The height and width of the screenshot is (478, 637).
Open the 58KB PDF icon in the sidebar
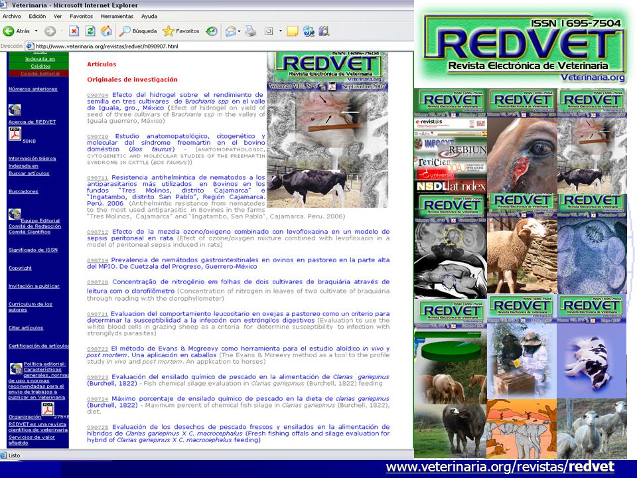point(15,133)
